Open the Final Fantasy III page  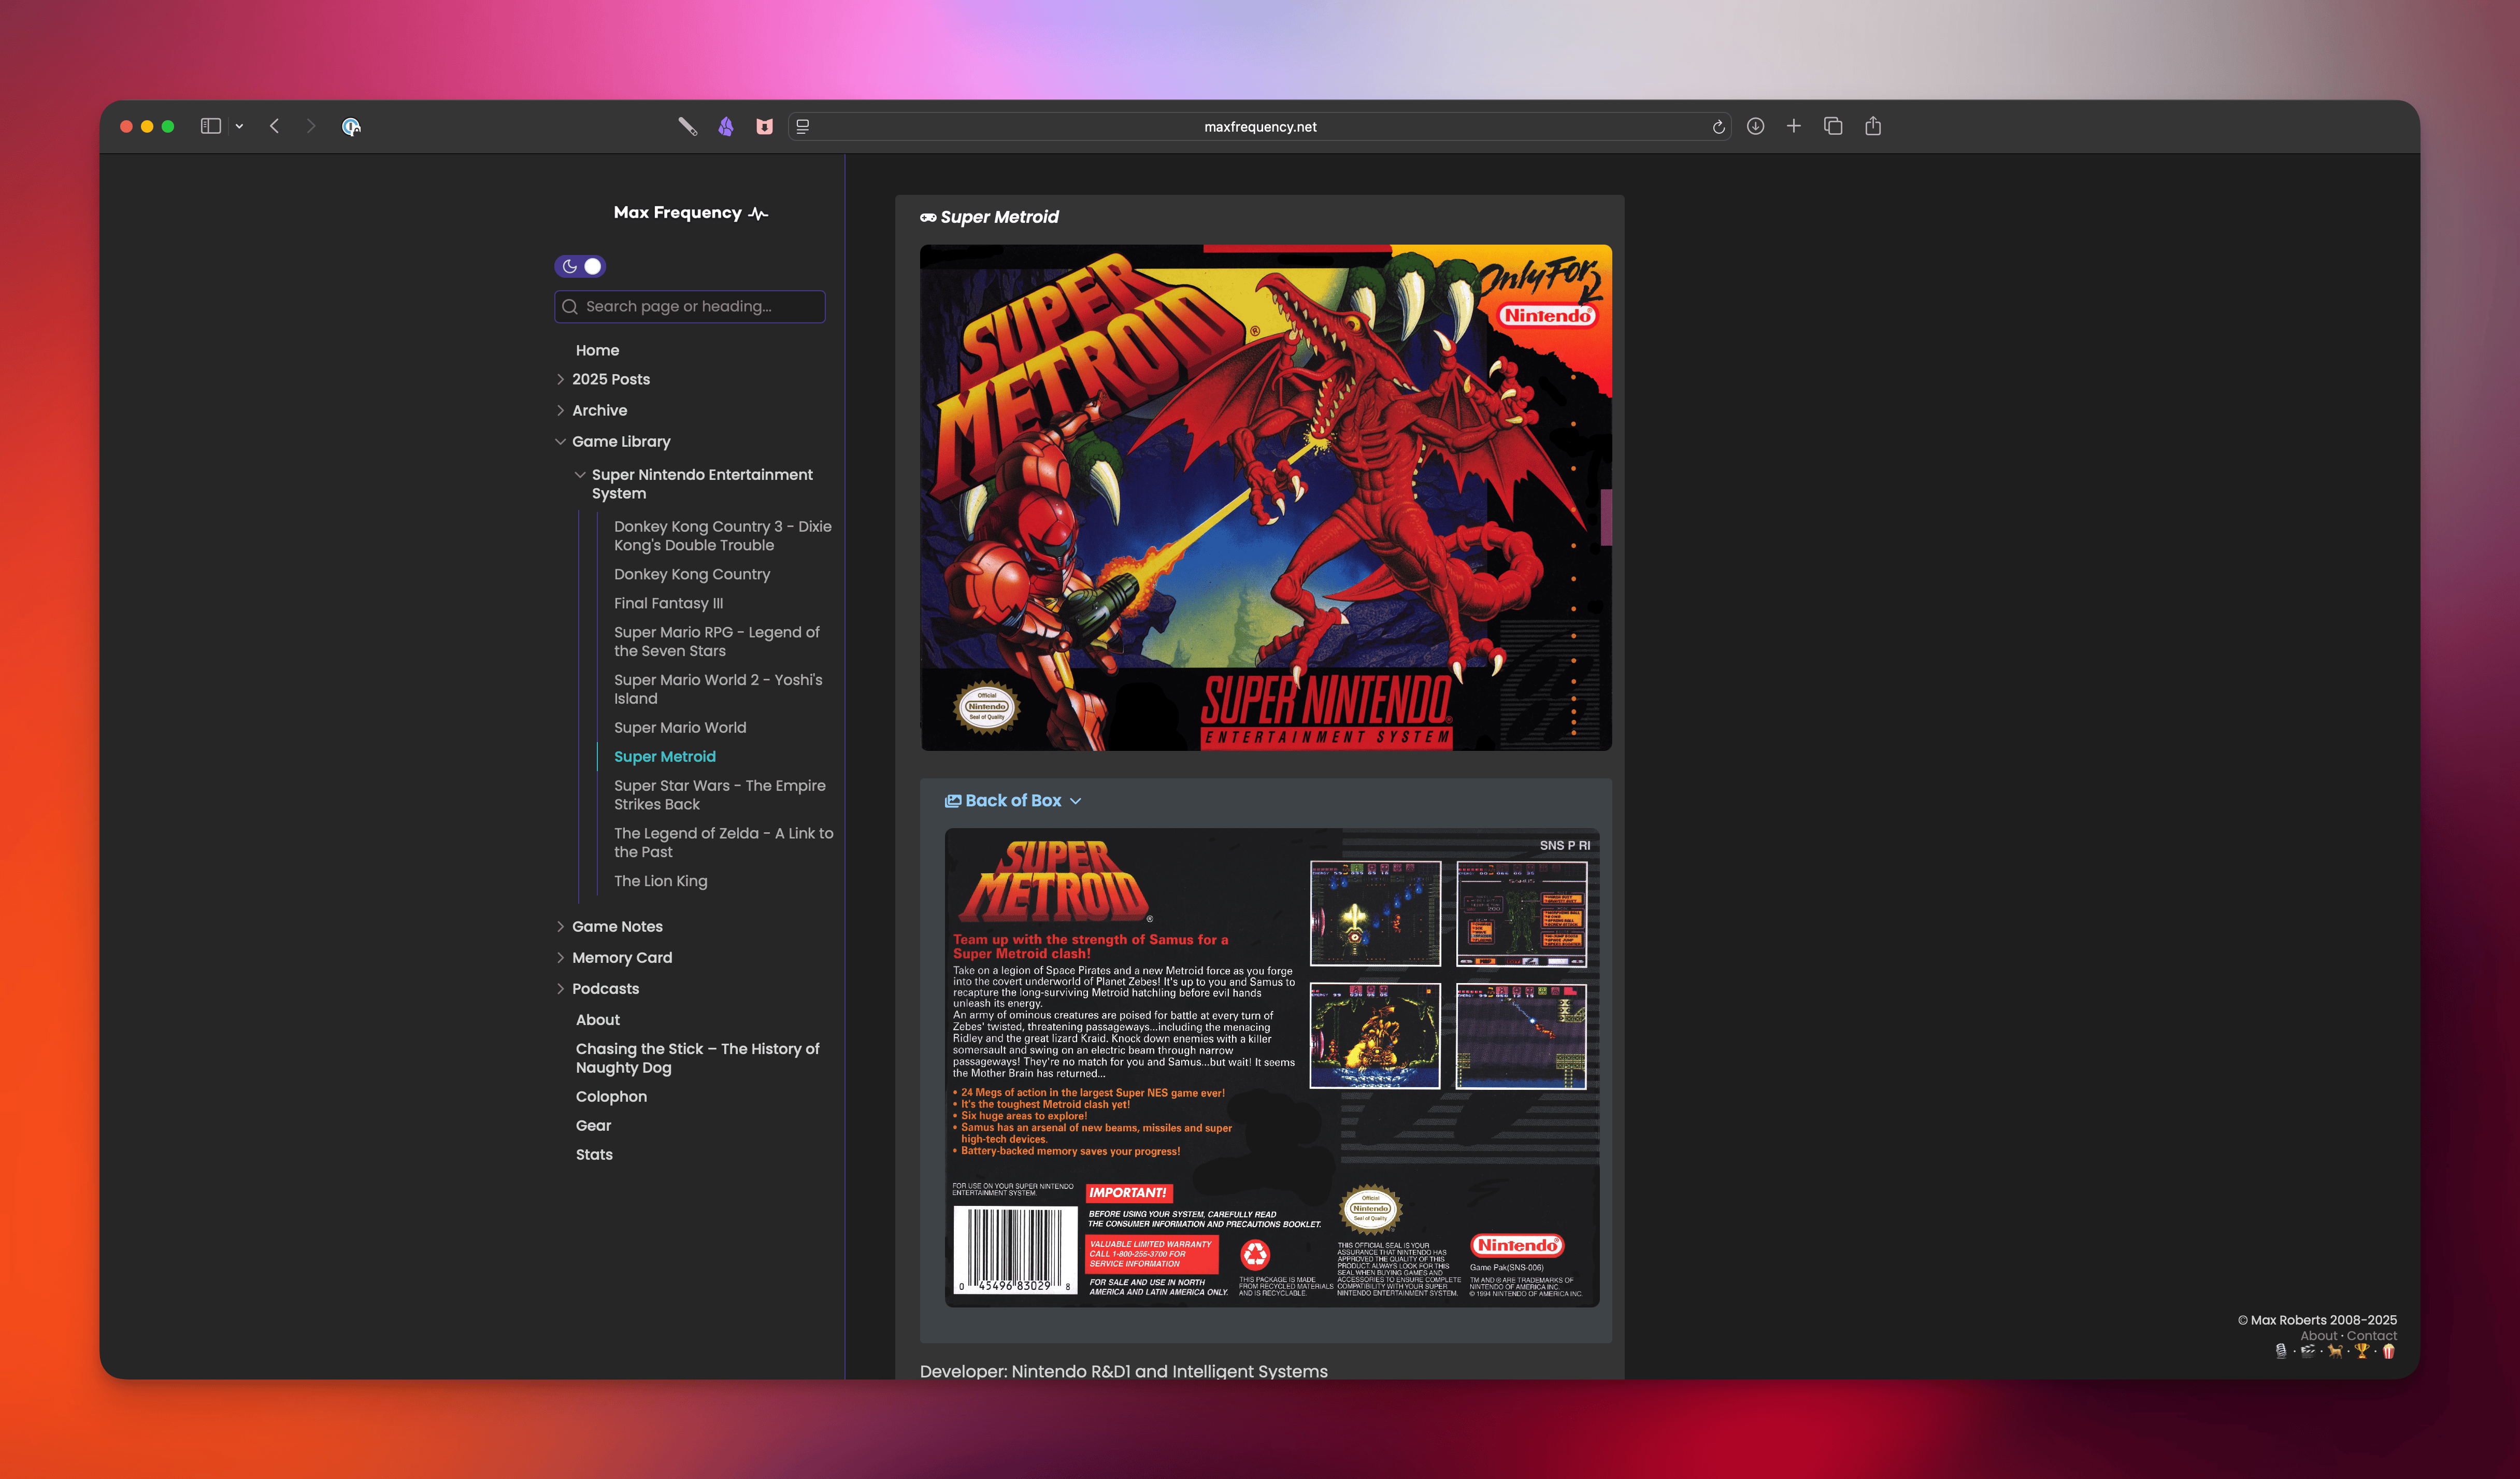pyautogui.click(x=668, y=604)
